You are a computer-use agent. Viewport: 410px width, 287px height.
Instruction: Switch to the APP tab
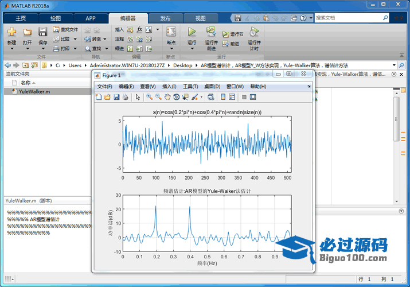click(91, 18)
